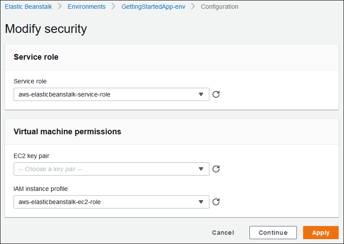Refresh the Service role list
This screenshot has height=244, width=344.
216,94
